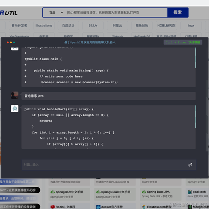This screenshot has height=209, width=209.
Task: Open the SpringCloud中文手册 card title
Action: tap(116, 192)
